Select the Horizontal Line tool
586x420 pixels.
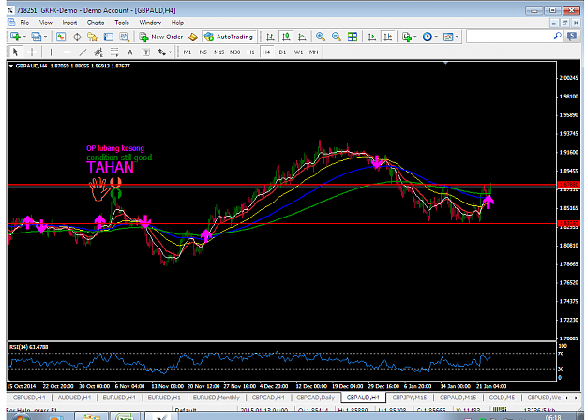[67, 52]
